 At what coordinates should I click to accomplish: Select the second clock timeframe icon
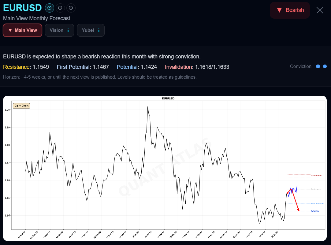tap(60, 8)
